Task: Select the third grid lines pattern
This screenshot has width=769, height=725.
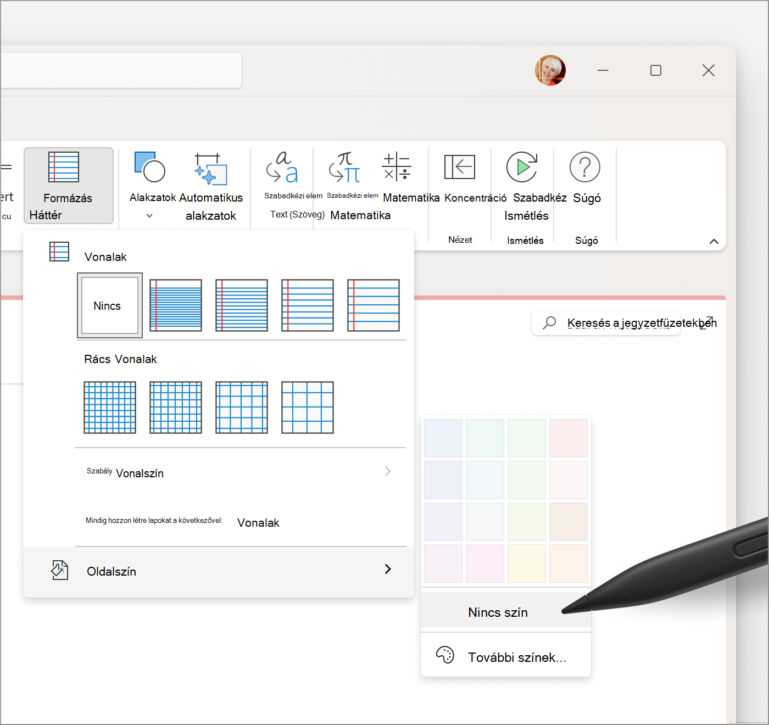Action: point(242,408)
